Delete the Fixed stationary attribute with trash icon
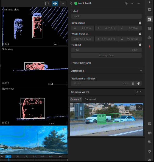 [x=133, y=84]
